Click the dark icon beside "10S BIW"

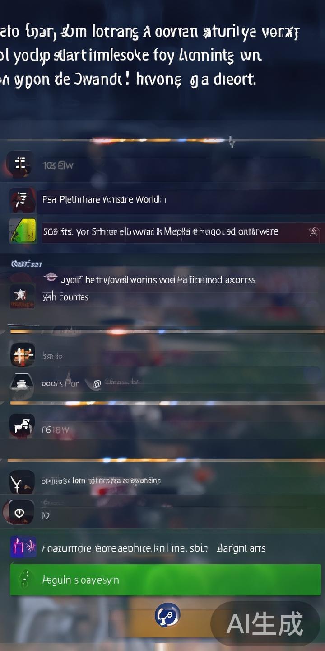20,164
